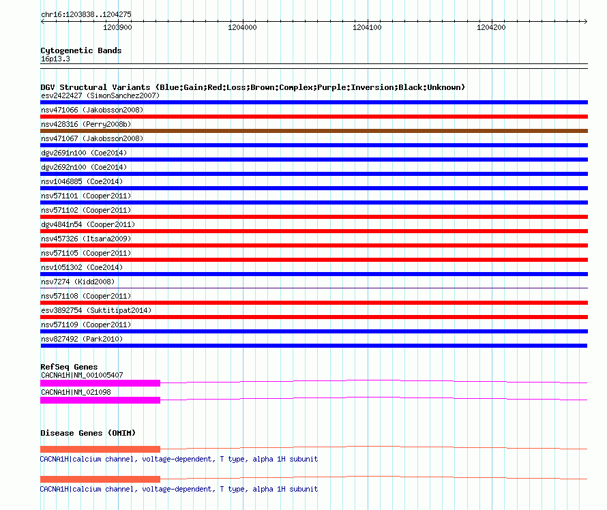The width and height of the screenshot is (607, 510).
Task: Click the nsv571101 (Cooper2011) label
Action: click(86, 196)
